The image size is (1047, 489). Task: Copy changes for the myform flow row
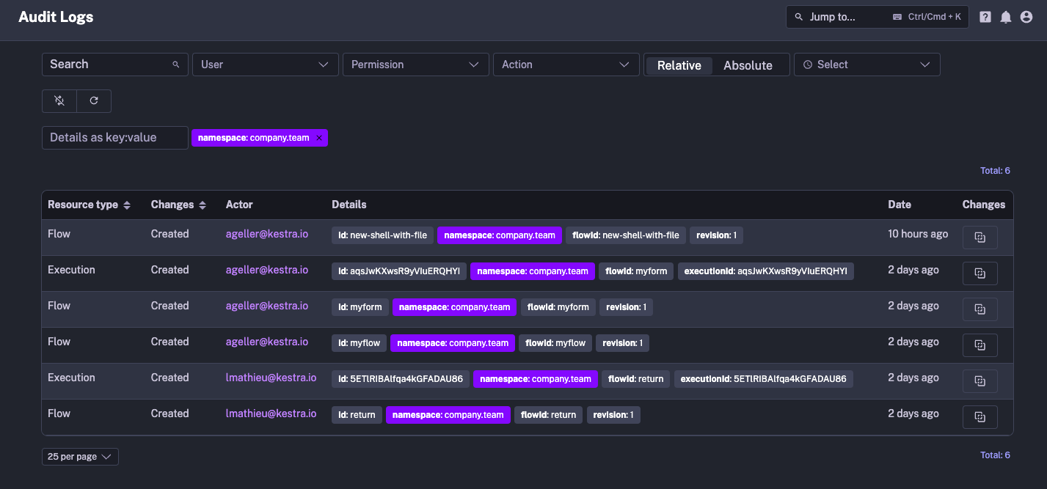(979, 309)
